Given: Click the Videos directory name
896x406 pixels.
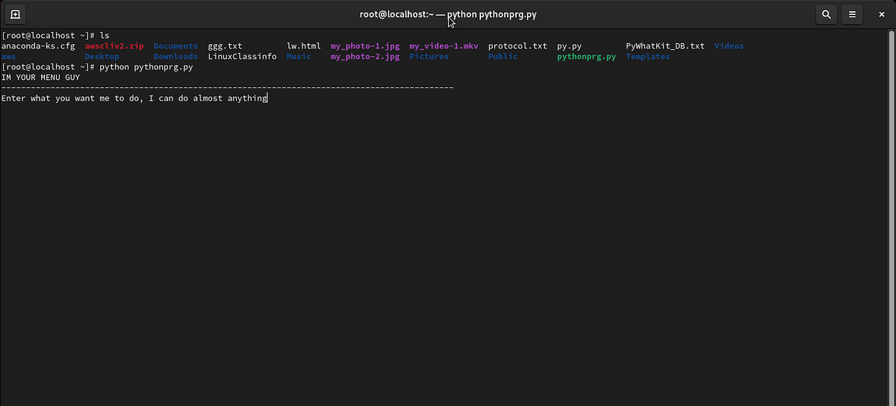Looking at the screenshot, I should 729,46.
